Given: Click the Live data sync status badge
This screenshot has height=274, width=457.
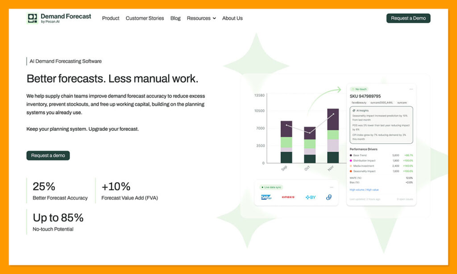Looking at the screenshot, I should click(x=271, y=187).
